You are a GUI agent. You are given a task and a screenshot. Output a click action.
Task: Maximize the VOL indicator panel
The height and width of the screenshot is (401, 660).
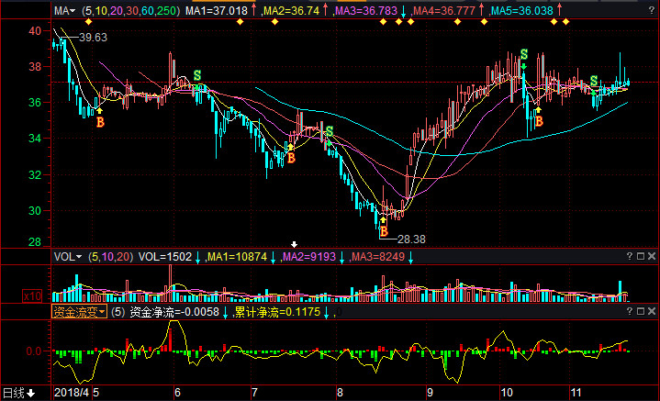click(x=641, y=256)
